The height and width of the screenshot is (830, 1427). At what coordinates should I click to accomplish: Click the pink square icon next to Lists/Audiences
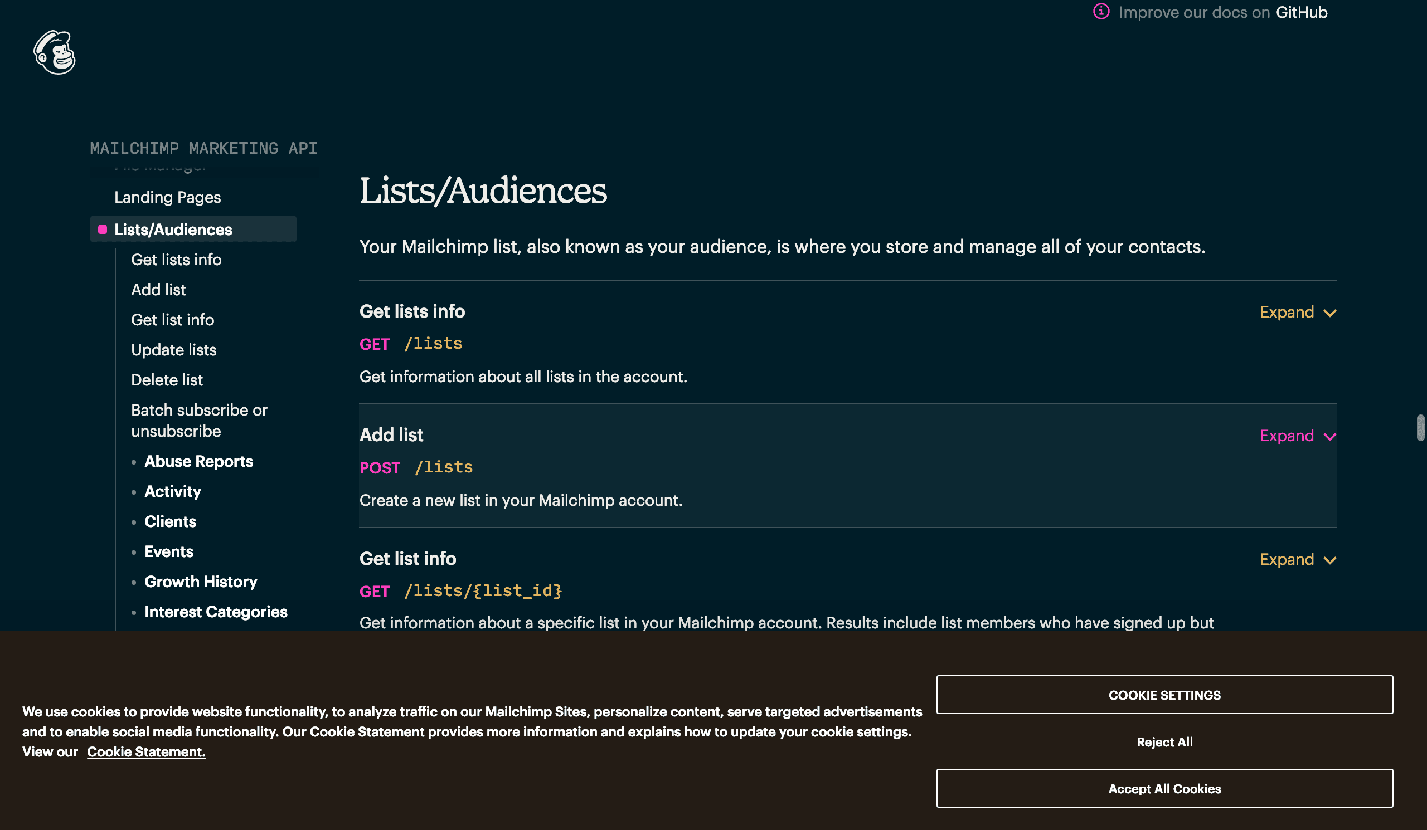point(102,228)
